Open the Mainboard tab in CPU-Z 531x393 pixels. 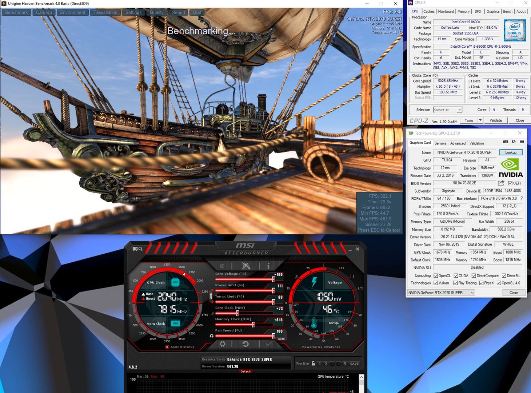tap(446, 12)
